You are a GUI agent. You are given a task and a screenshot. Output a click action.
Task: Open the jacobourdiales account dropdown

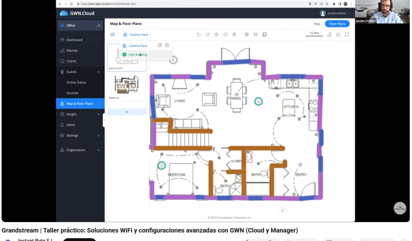pyautogui.click(x=335, y=13)
